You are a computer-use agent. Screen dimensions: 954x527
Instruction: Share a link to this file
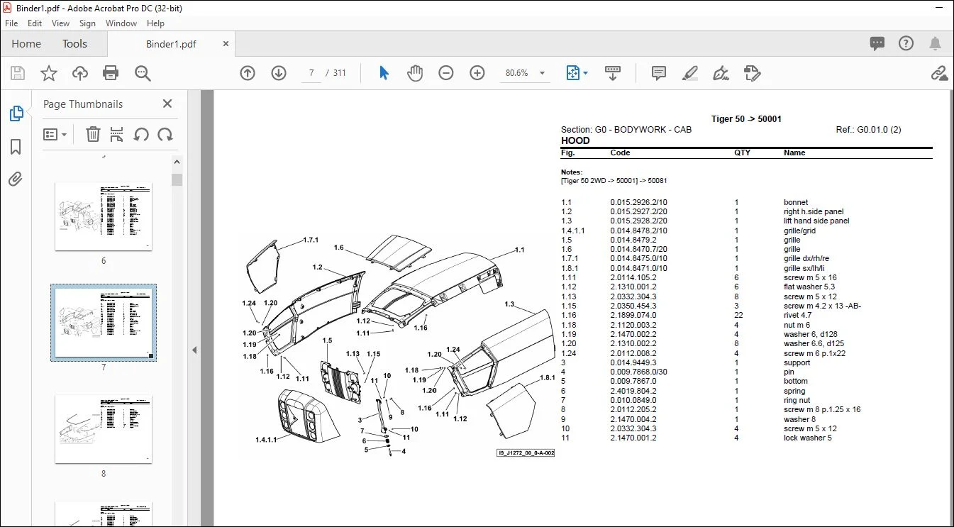coord(939,73)
